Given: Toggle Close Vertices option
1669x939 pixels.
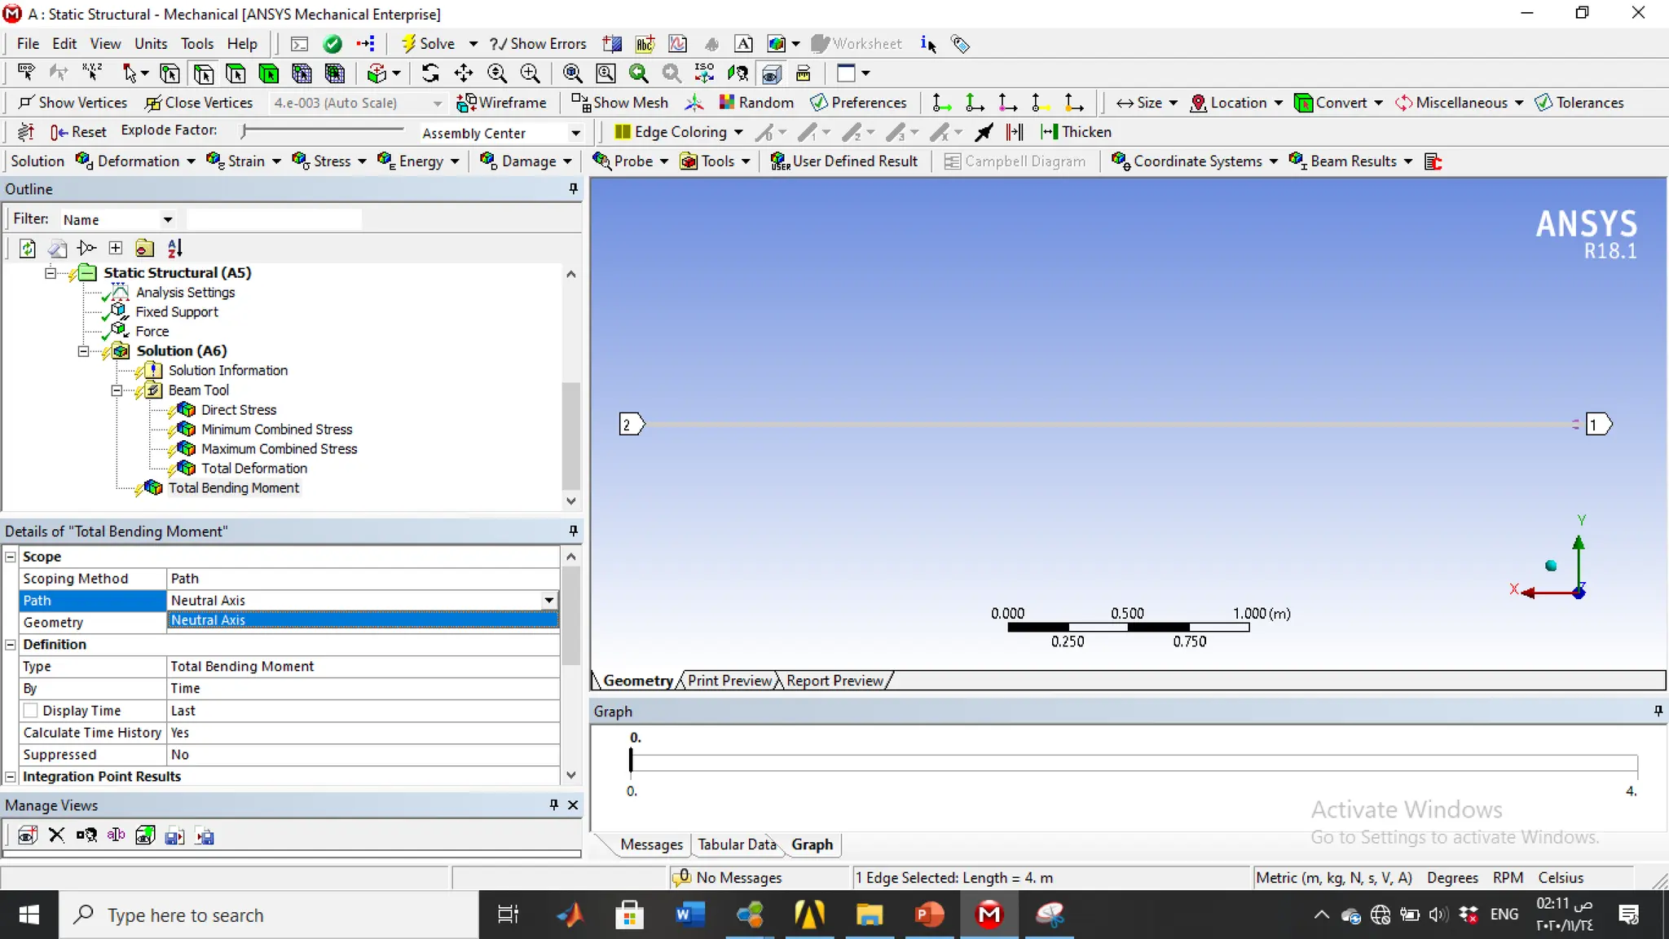Looking at the screenshot, I should pos(199,103).
